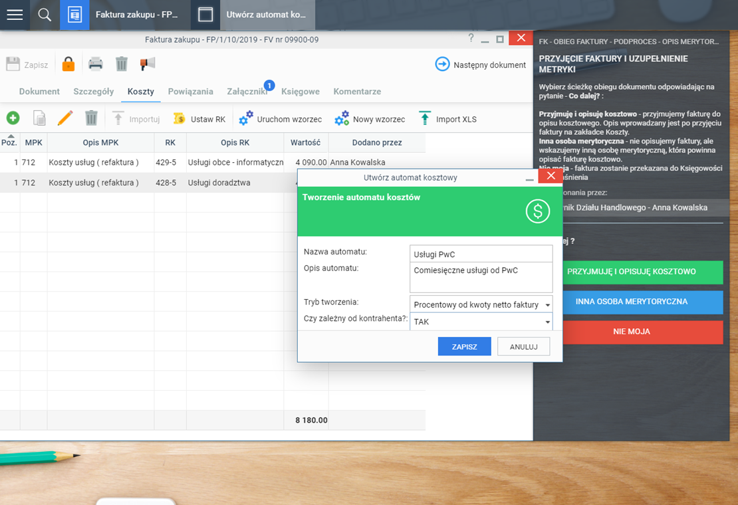Screen dimensions: 738x505
Task: Switch to the Załączniki tab
Action: click(247, 92)
